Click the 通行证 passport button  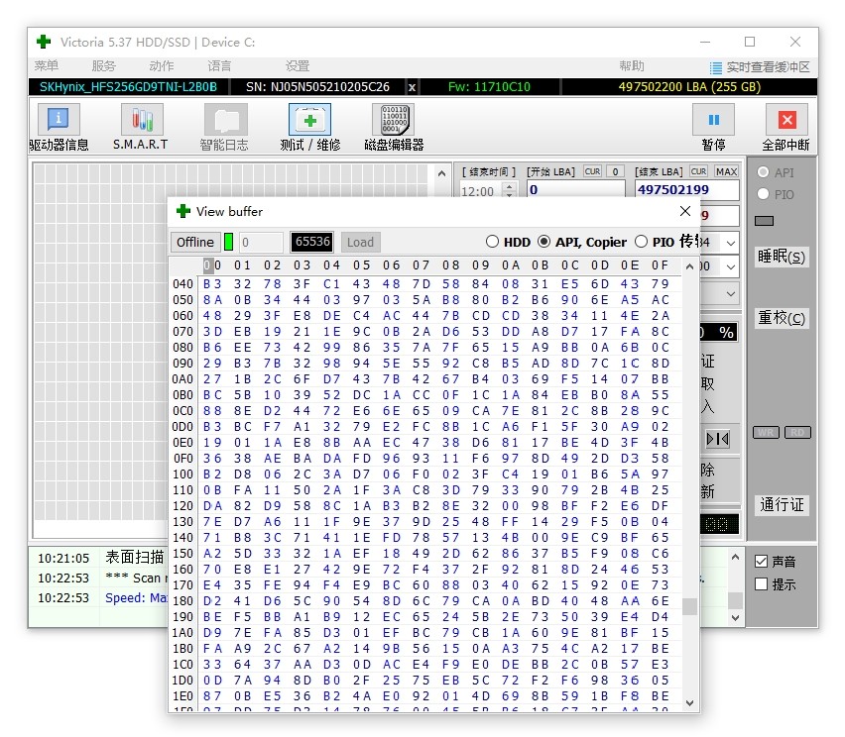coord(782,504)
